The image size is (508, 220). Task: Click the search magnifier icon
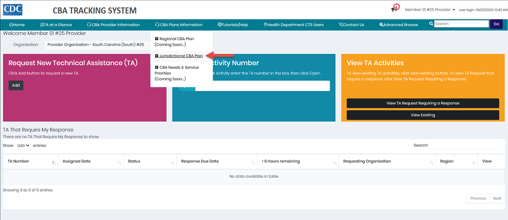[x=431, y=24]
